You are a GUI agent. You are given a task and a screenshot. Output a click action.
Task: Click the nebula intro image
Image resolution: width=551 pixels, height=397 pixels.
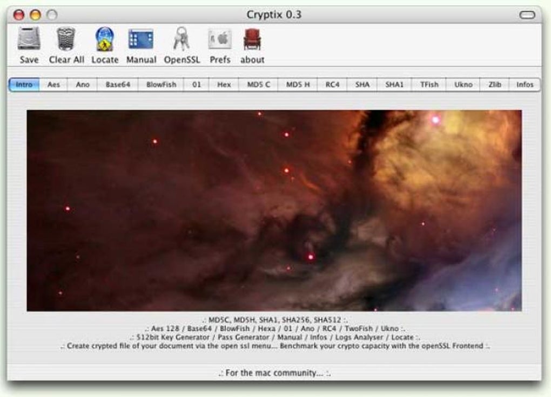[x=275, y=208]
